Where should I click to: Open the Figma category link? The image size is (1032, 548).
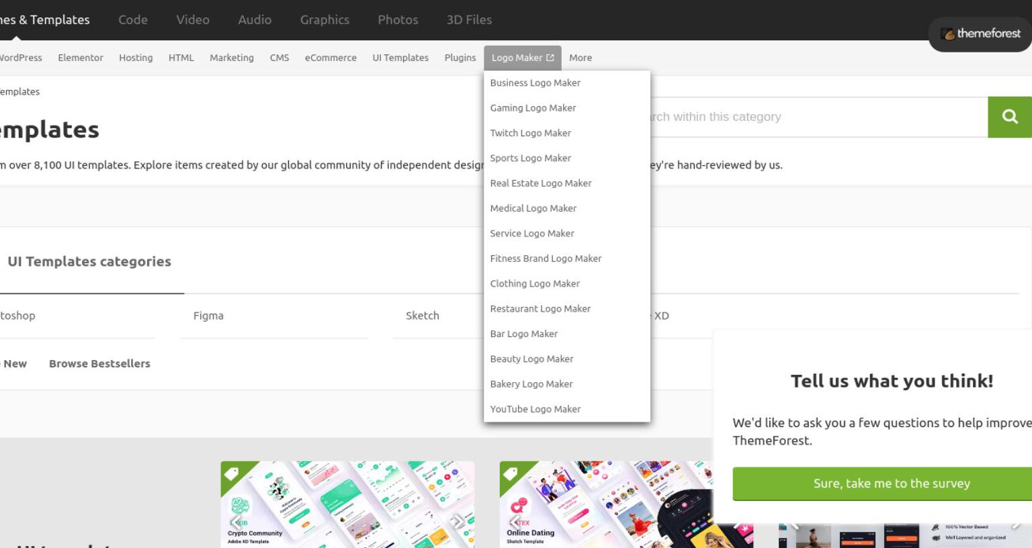pos(208,316)
